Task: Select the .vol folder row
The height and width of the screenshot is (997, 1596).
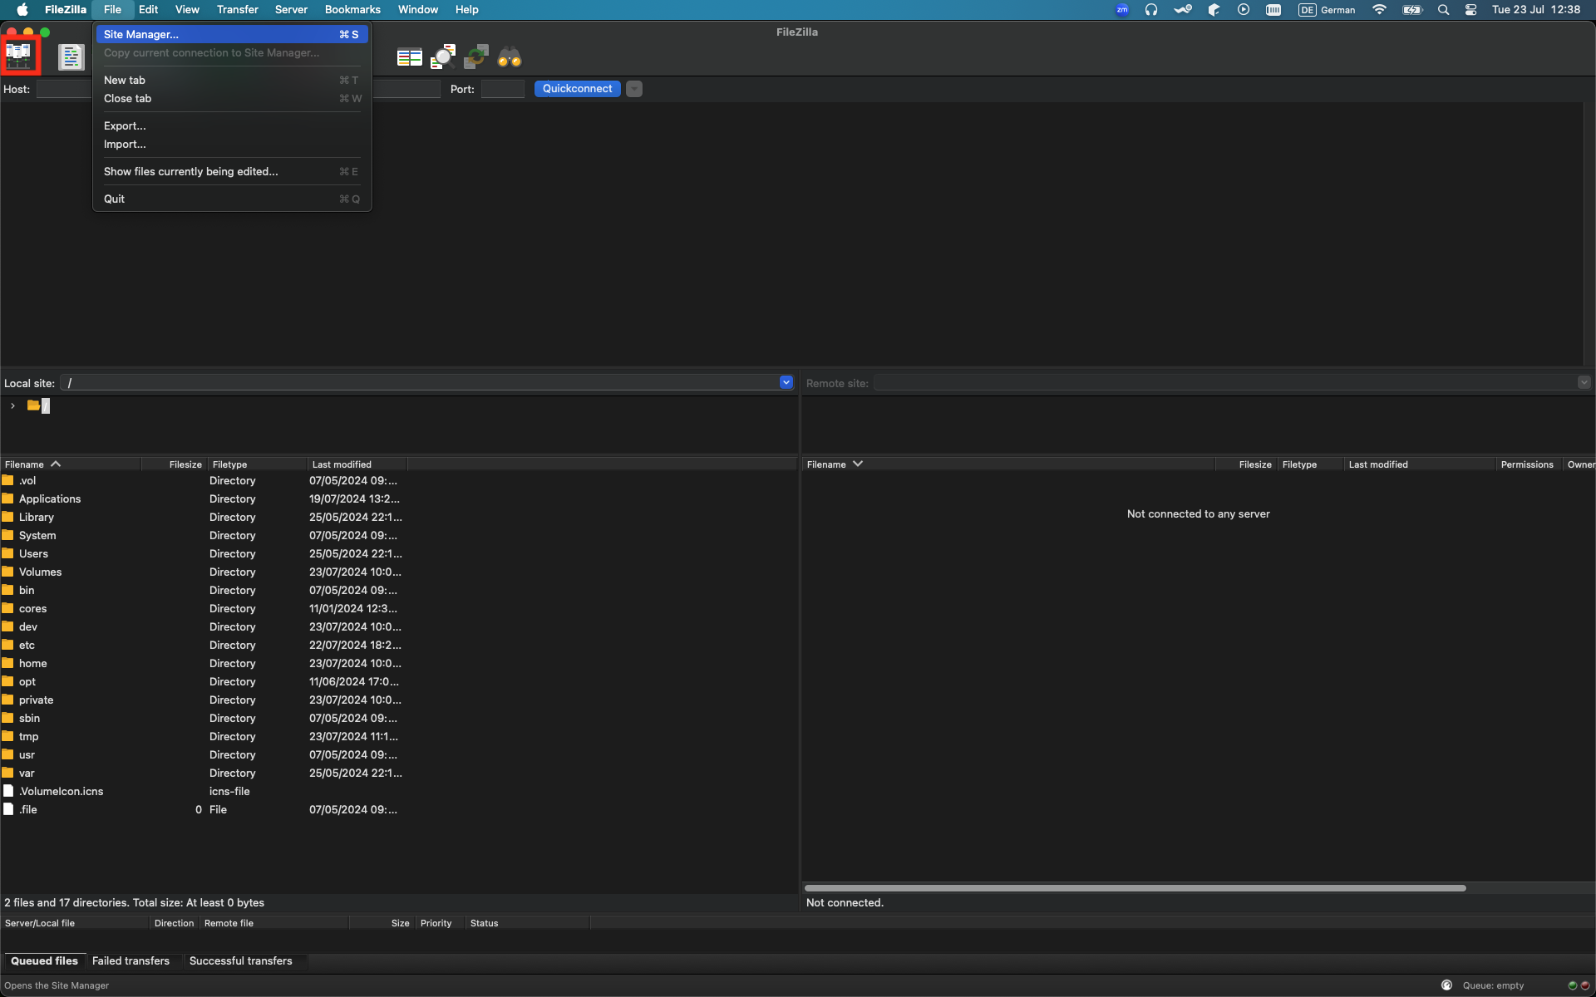Action: 399,480
